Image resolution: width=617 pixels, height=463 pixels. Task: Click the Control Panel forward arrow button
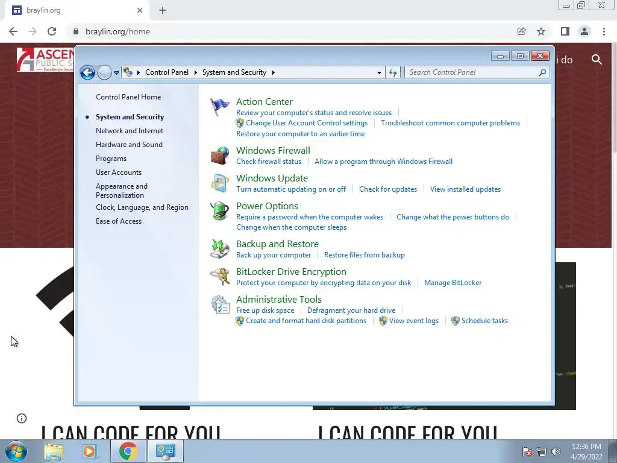[x=104, y=72]
